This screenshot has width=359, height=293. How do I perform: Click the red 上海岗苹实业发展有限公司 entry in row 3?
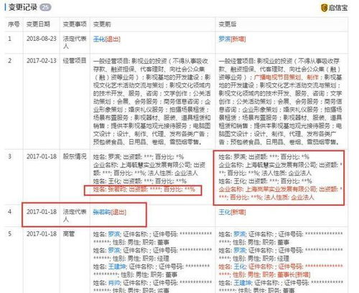pyautogui.click(x=281, y=193)
